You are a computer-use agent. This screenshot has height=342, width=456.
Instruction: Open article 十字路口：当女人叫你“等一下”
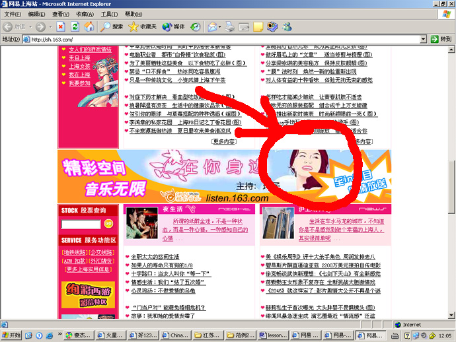171,274
